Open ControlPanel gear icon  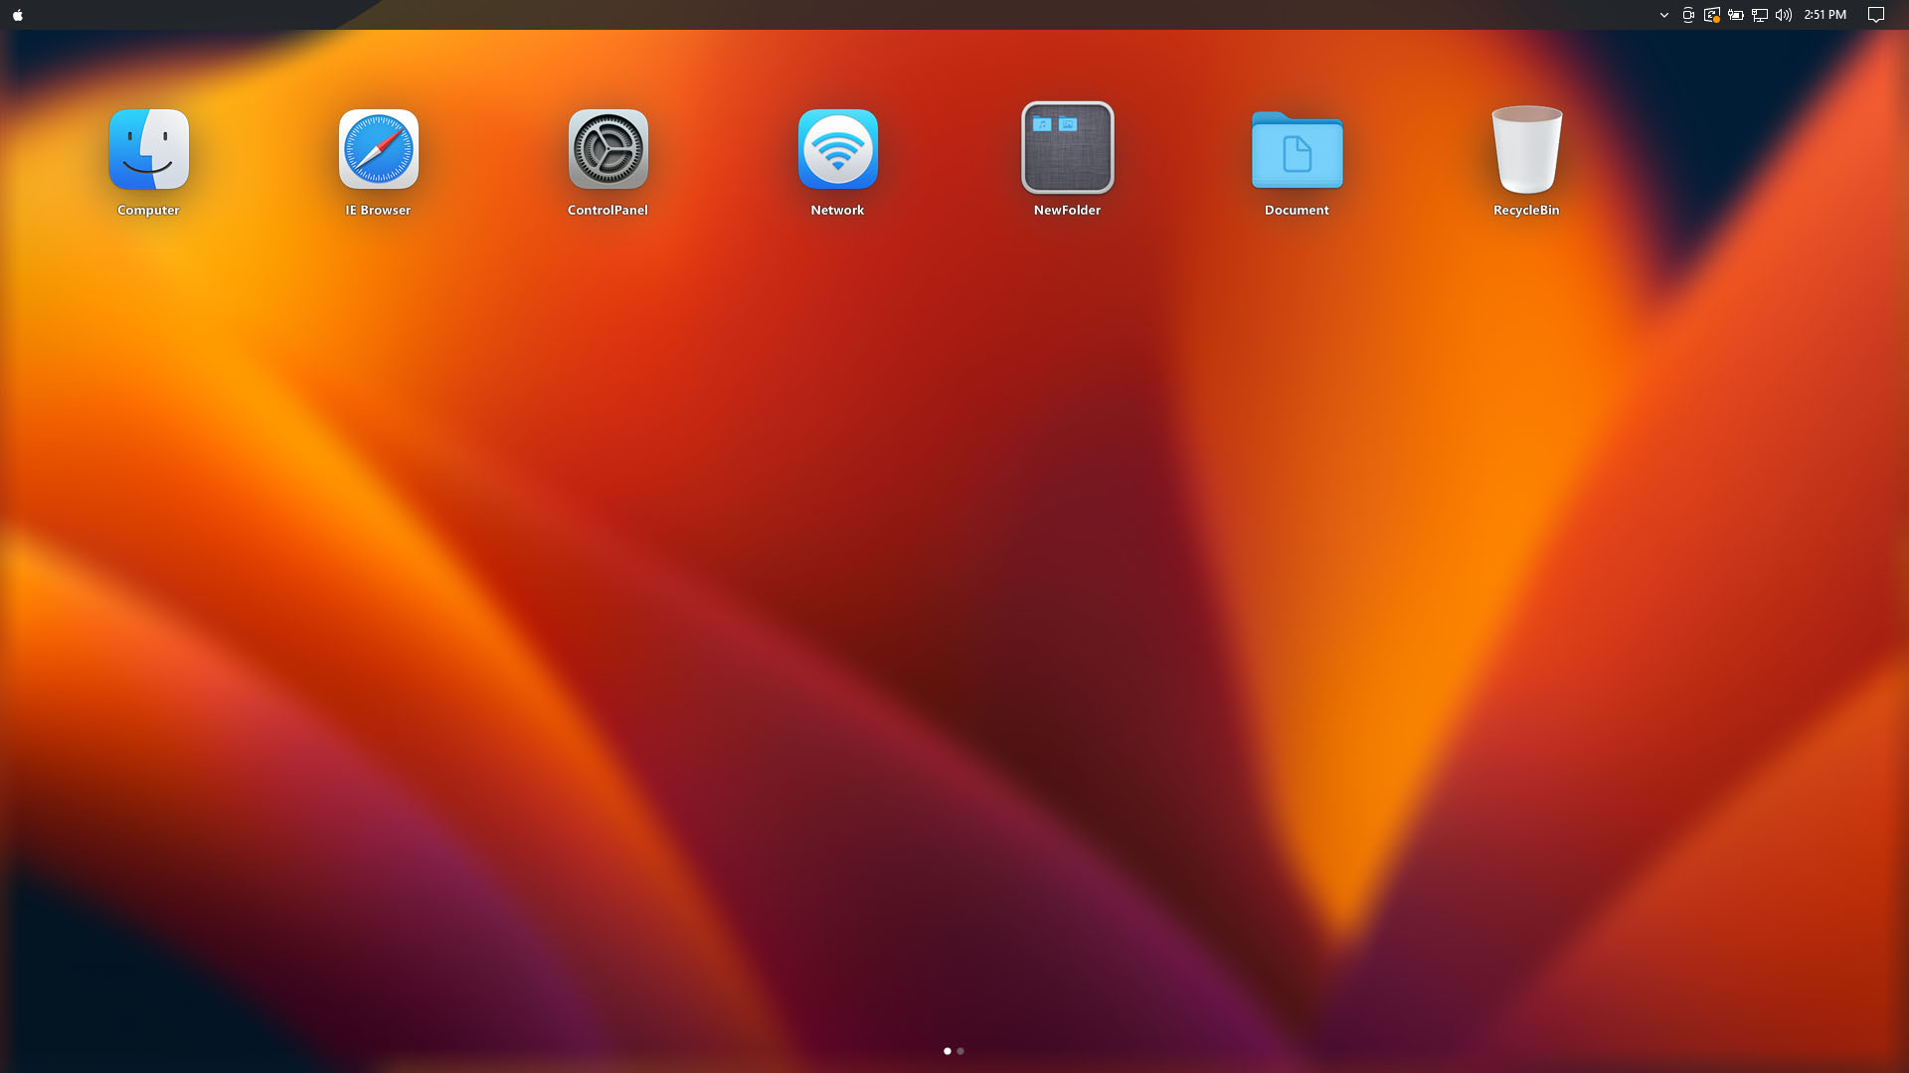(608, 149)
